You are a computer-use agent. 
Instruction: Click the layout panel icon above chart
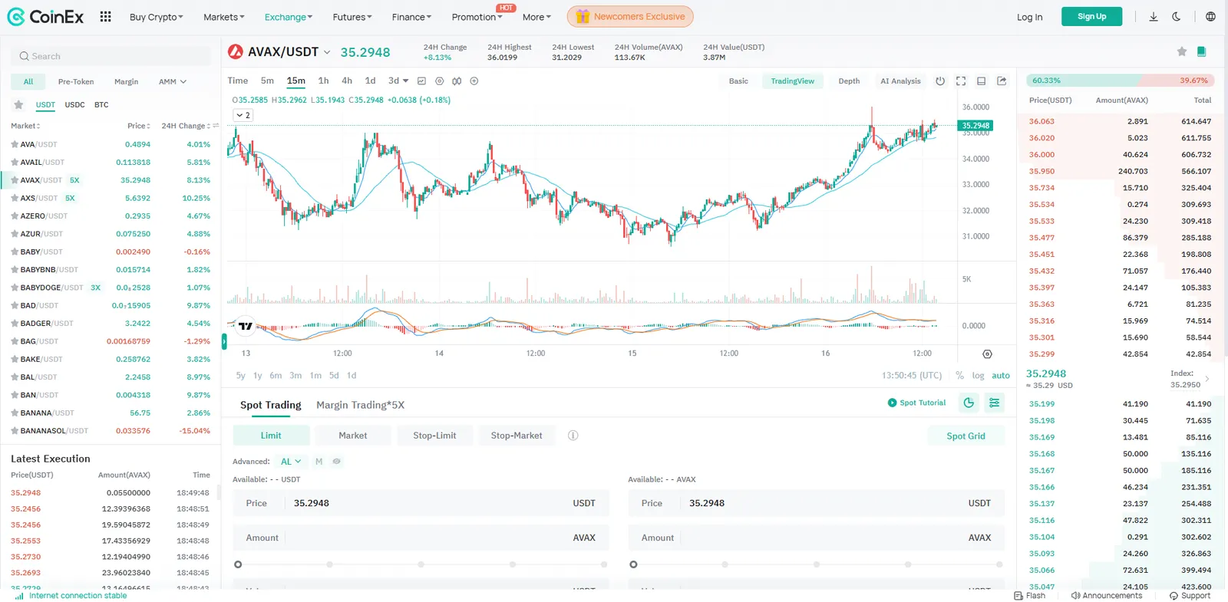[x=981, y=81]
